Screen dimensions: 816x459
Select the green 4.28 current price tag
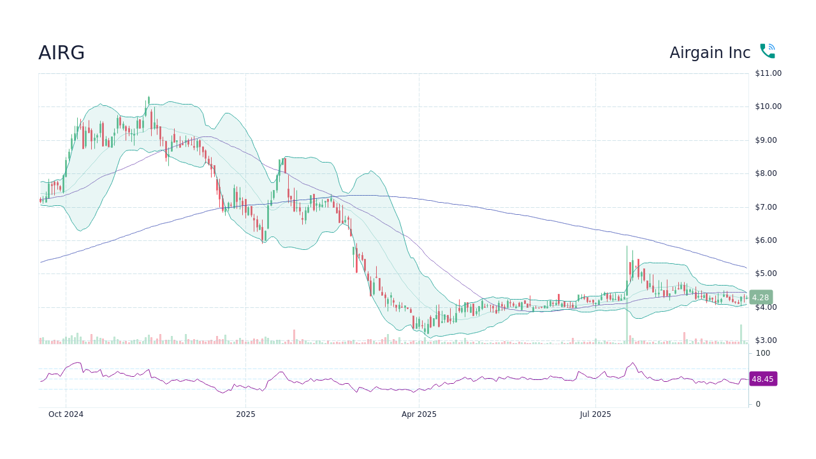click(x=760, y=297)
